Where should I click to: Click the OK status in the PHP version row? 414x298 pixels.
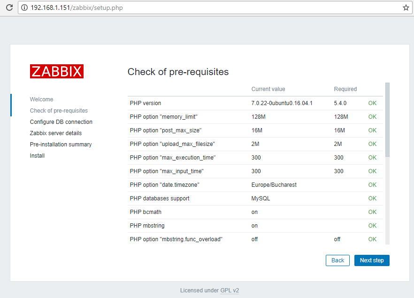click(x=372, y=103)
